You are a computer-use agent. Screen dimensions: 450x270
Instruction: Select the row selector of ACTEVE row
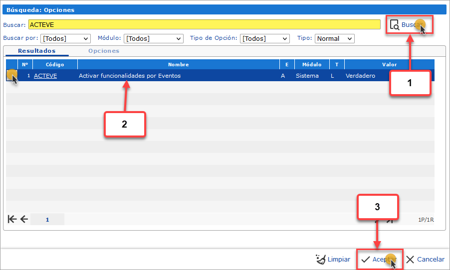12,76
